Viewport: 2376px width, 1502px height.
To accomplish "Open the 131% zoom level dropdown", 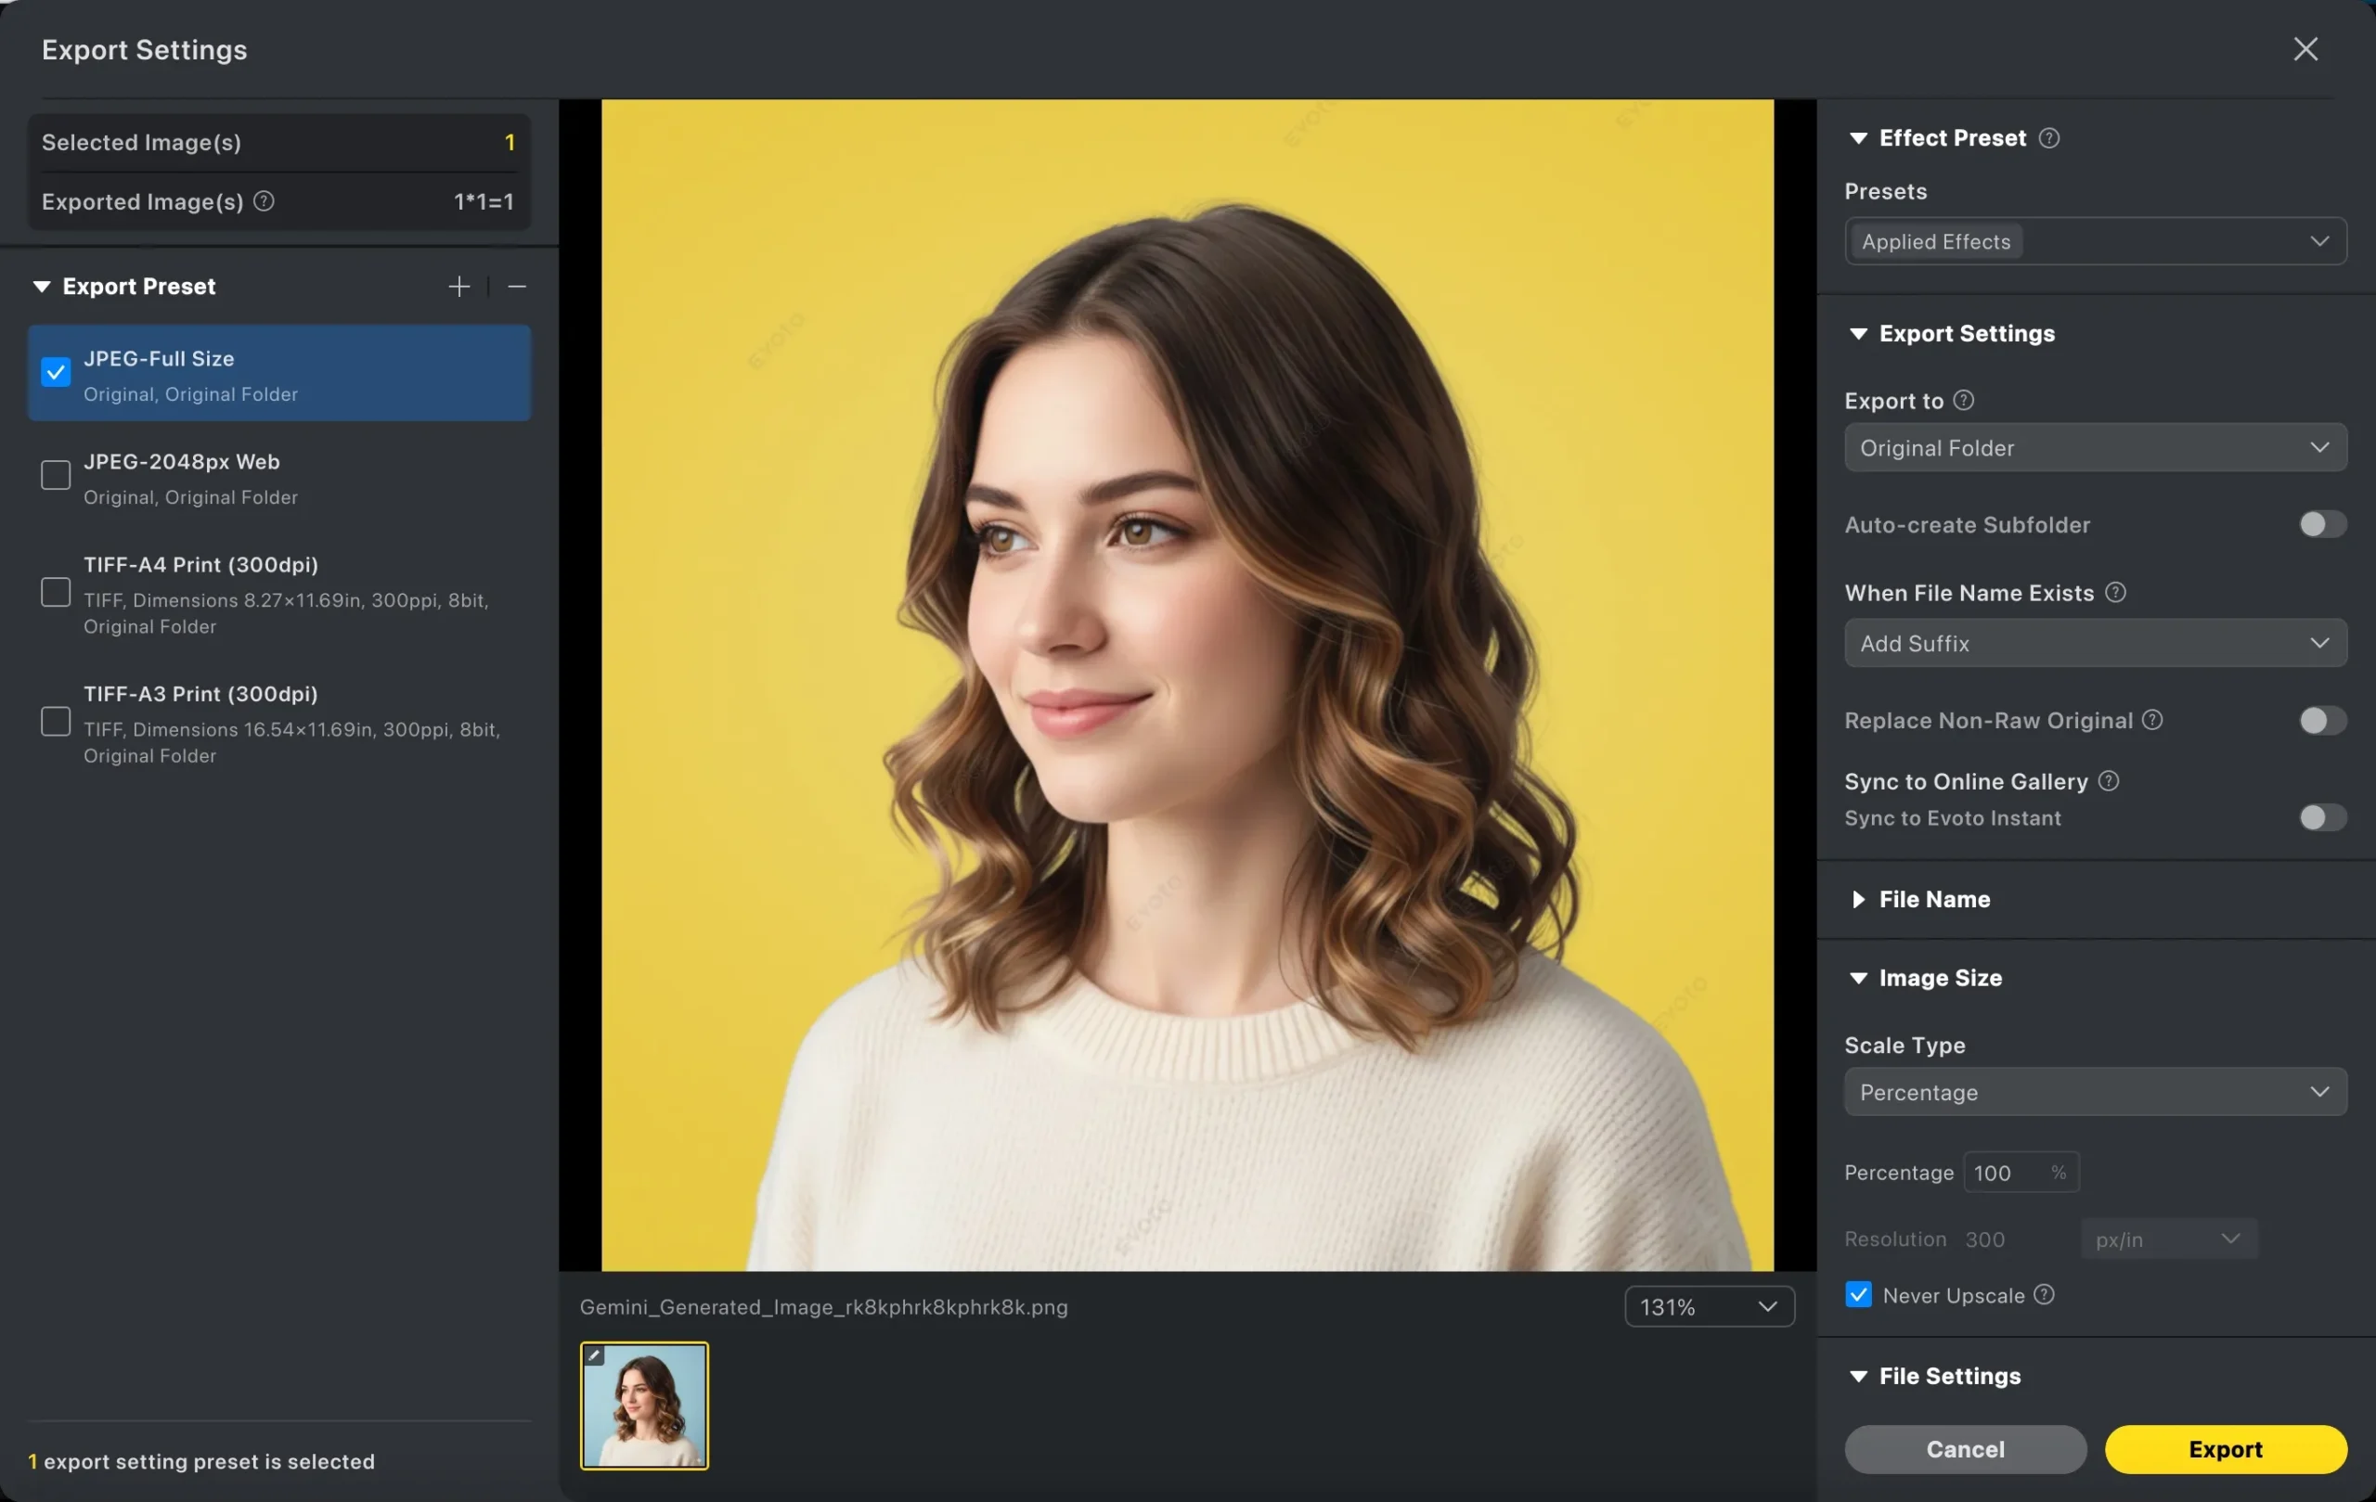I will tap(1708, 1305).
